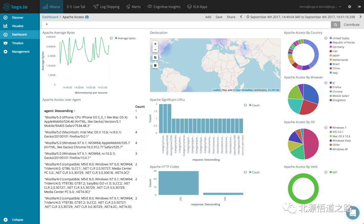
Task: Collapse the sidebar
Action: click(x=13, y=220)
